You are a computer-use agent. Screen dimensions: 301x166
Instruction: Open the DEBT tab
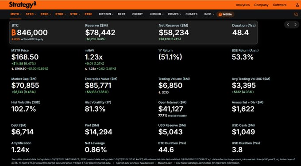(x=122, y=14)
